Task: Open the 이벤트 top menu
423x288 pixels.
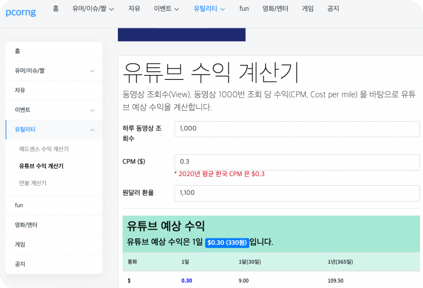Action: [163, 8]
